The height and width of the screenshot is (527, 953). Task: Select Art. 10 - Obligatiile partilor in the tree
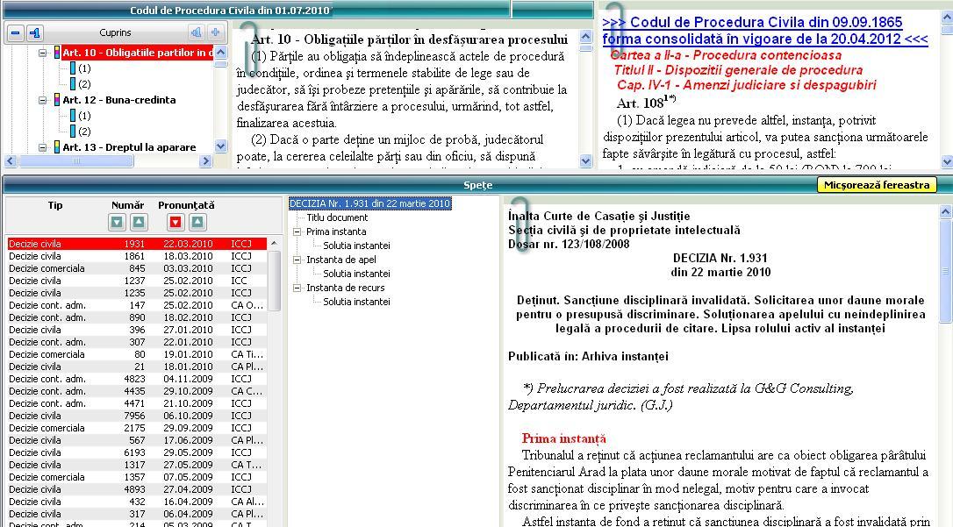click(x=138, y=53)
